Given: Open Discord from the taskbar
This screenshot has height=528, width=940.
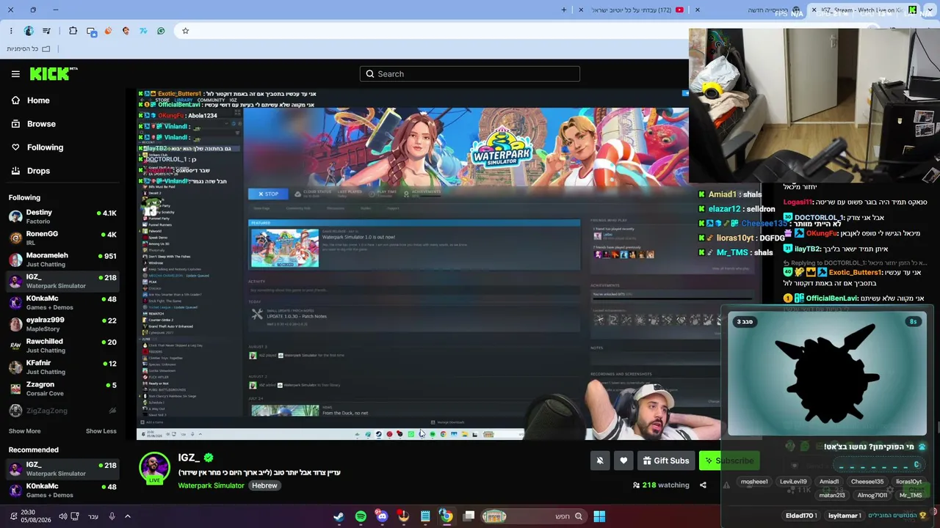Looking at the screenshot, I should coord(382,516).
